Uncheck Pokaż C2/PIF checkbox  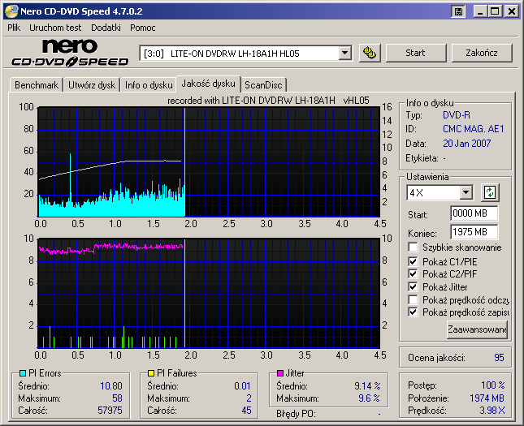tap(413, 274)
